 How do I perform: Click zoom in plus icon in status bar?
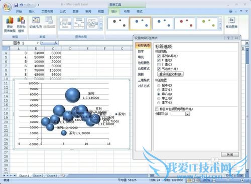click(242, 180)
